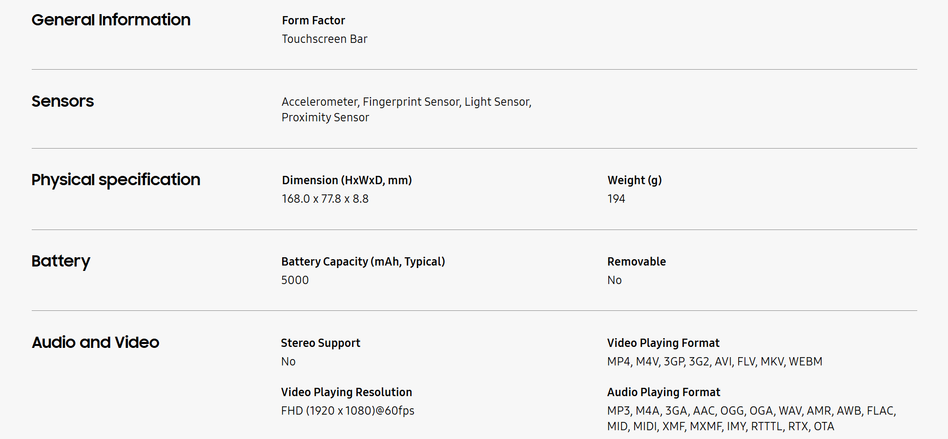Image resolution: width=948 pixels, height=439 pixels.
Task: Select the Stereo Support label
Action: pyautogui.click(x=320, y=343)
